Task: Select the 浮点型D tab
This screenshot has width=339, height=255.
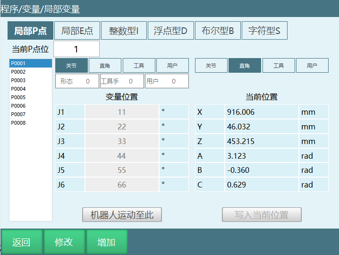Action: click(170, 31)
